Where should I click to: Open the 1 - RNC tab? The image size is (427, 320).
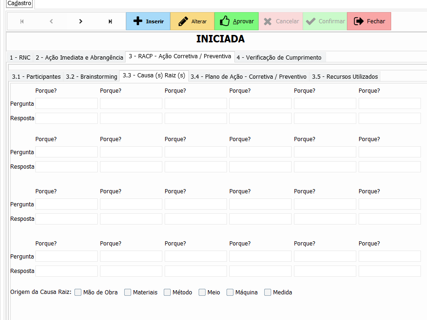(20, 58)
